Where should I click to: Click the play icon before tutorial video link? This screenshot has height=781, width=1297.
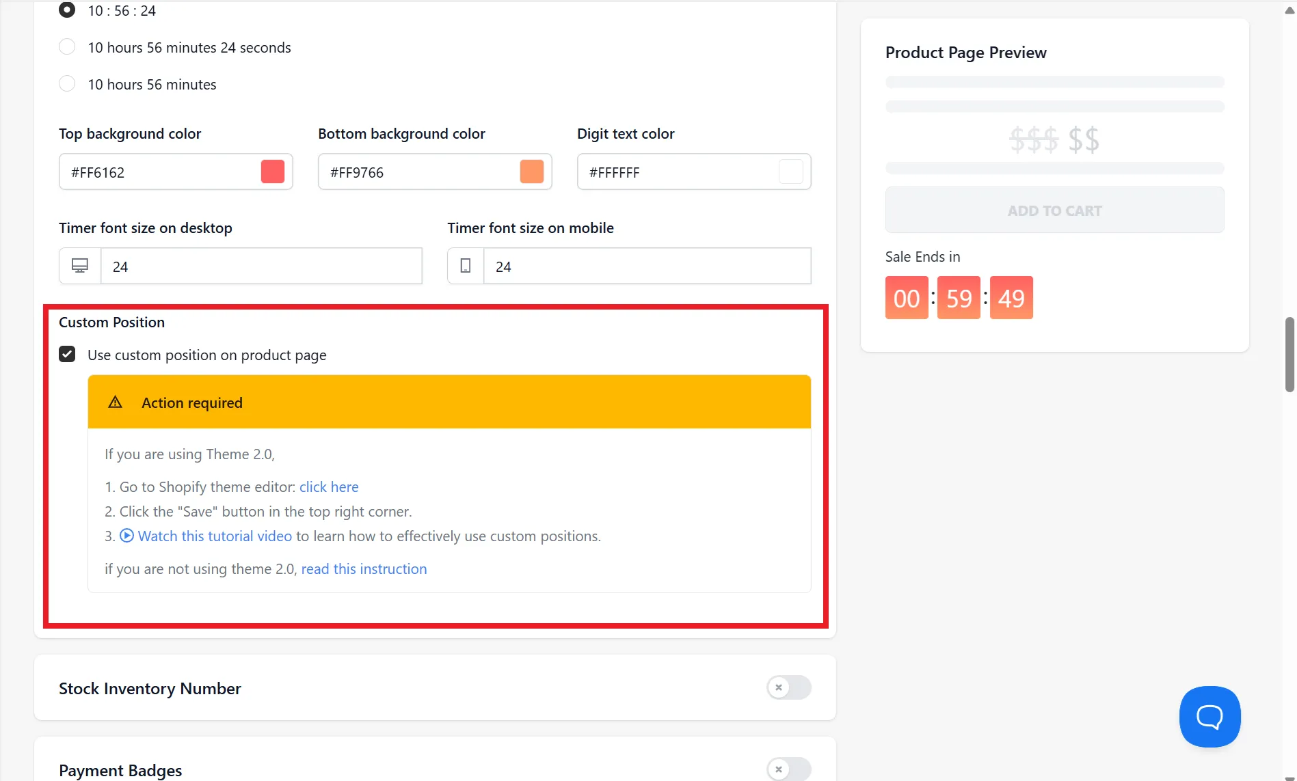tap(126, 536)
